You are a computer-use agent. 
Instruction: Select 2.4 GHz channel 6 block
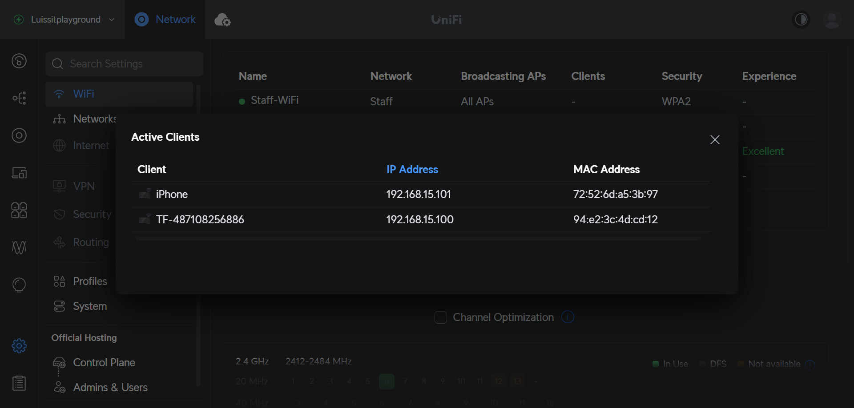click(x=387, y=381)
